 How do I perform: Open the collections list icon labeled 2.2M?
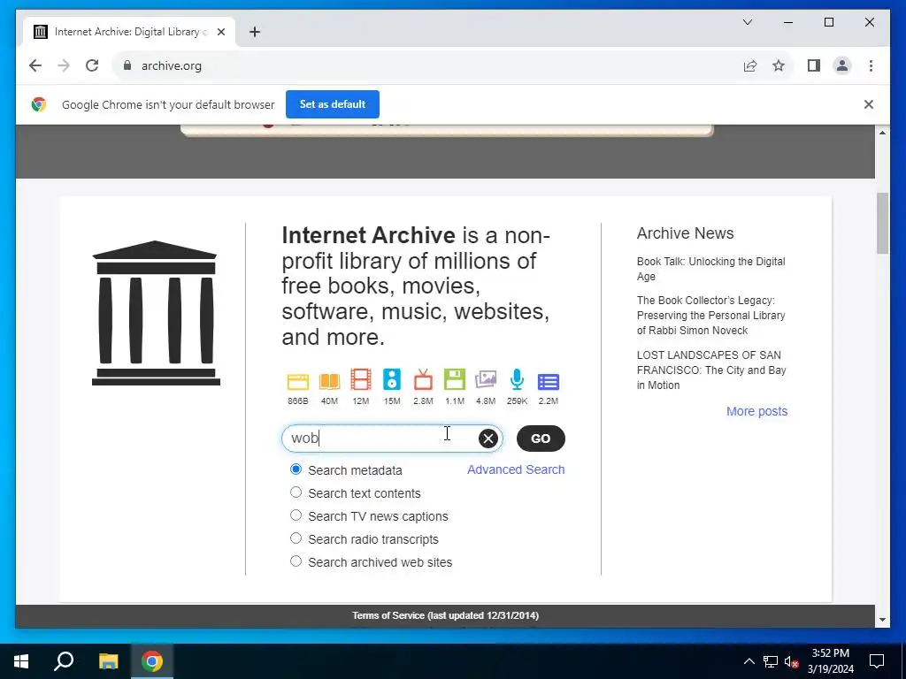pyautogui.click(x=549, y=382)
